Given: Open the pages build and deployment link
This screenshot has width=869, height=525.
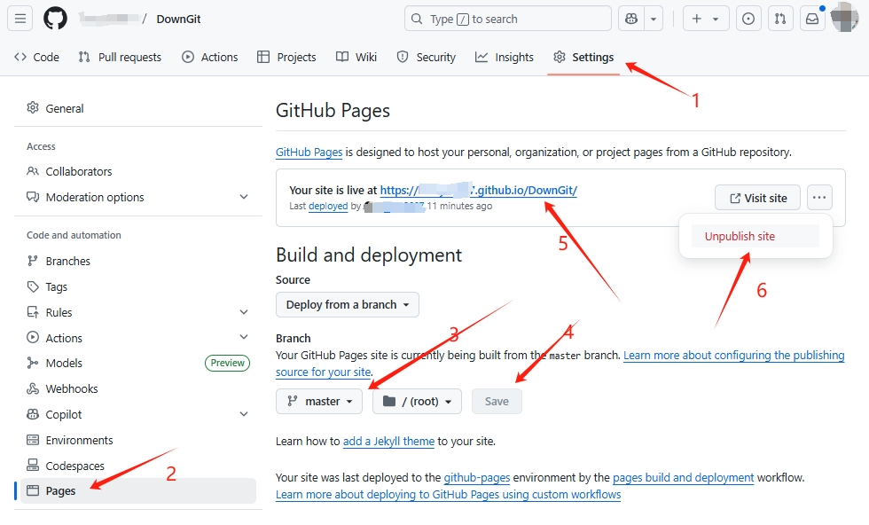Looking at the screenshot, I should (683, 477).
